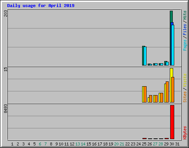
Task: Click green weekend day 20 on the axis
Action: (x=116, y=144)
